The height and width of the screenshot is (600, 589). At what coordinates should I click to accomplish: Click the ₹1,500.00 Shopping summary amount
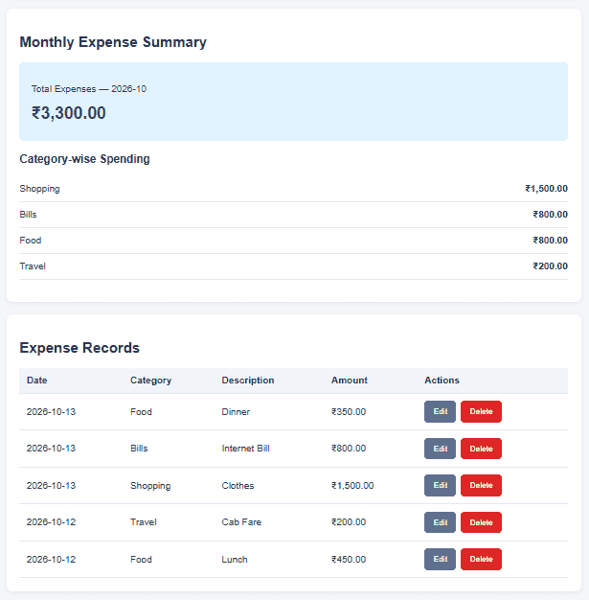[x=546, y=189]
